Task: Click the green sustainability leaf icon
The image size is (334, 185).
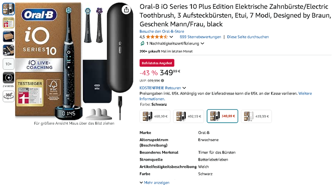Action: click(x=142, y=44)
